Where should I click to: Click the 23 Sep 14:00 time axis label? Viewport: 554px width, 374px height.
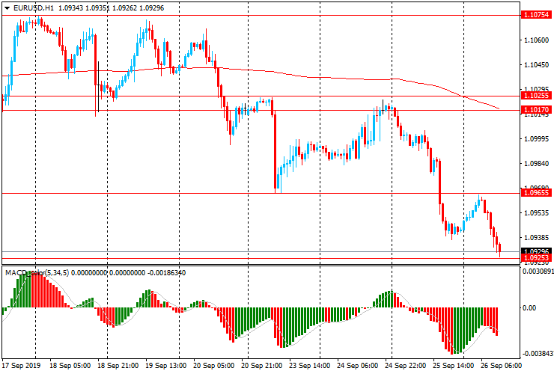pos(309,366)
